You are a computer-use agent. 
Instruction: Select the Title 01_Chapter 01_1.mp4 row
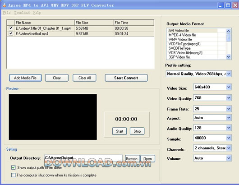(80, 28)
